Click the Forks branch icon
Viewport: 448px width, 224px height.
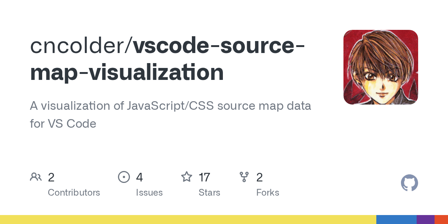click(244, 177)
